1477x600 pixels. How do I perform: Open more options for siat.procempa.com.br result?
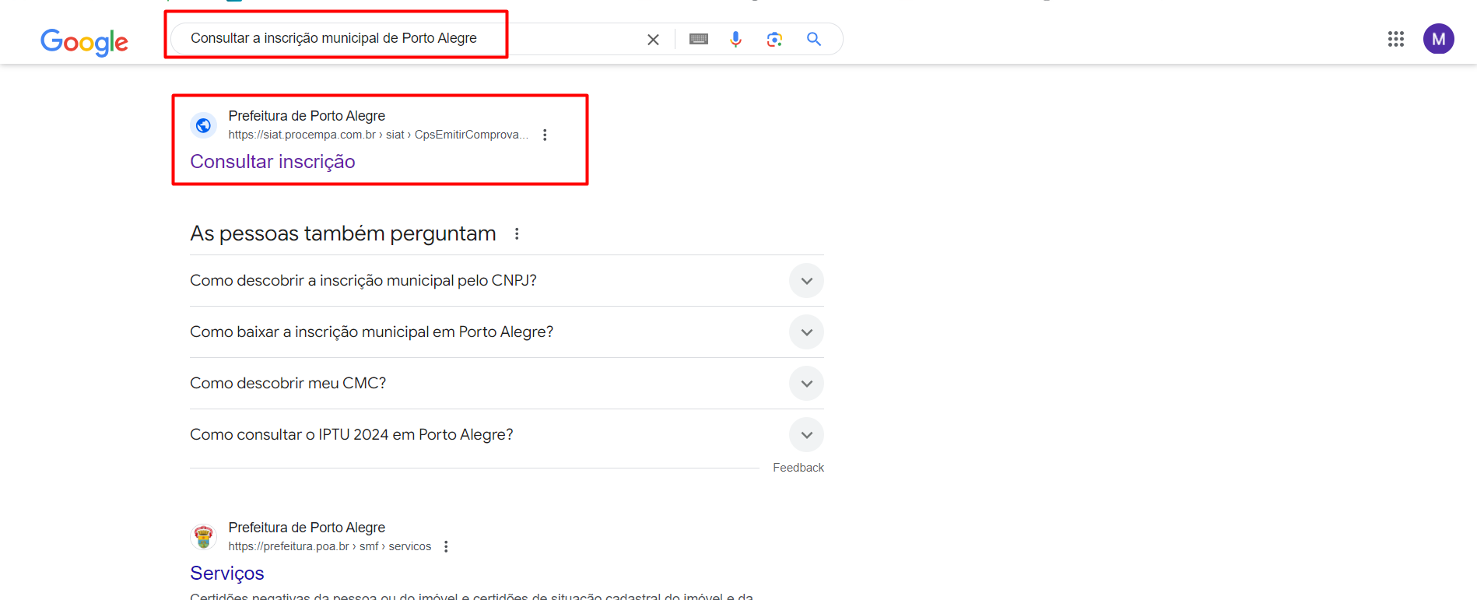pos(545,135)
